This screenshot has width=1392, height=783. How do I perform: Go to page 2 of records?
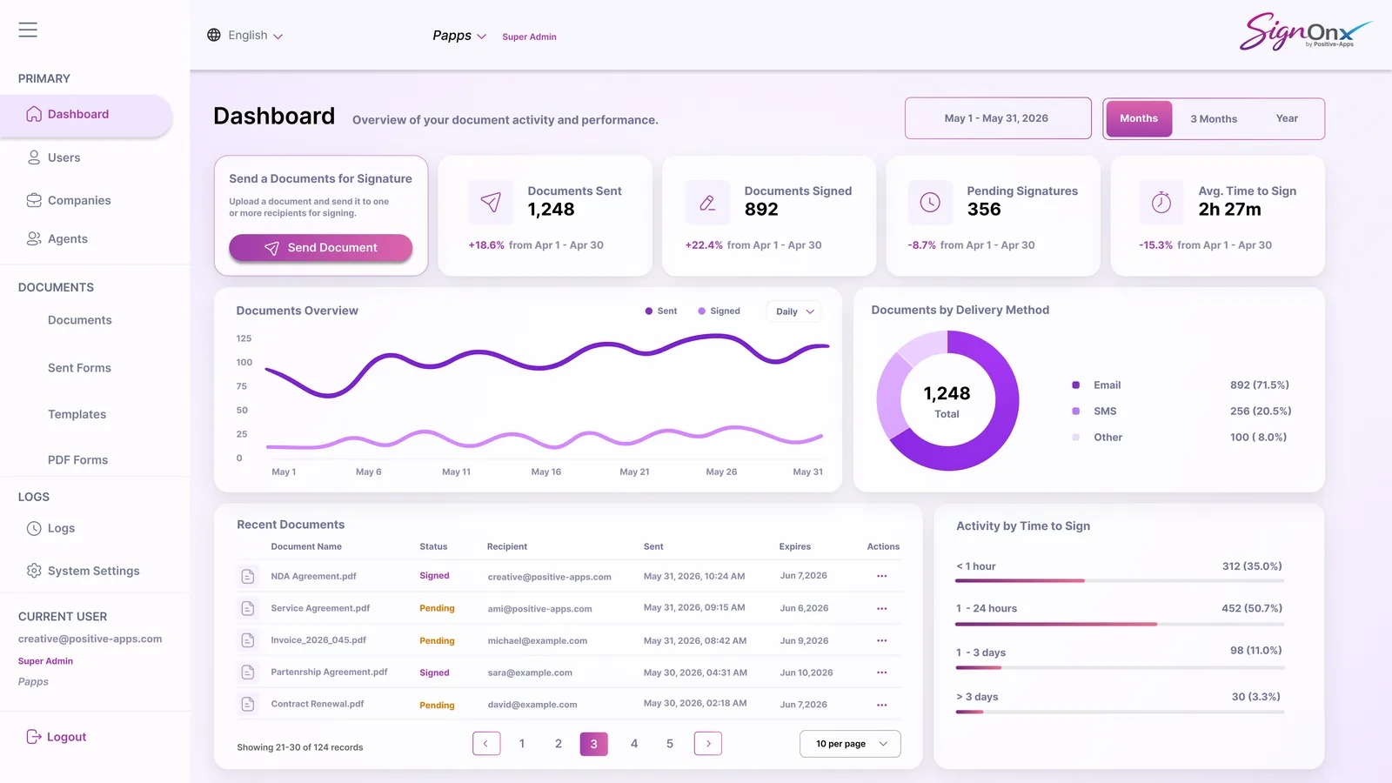click(x=559, y=744)
